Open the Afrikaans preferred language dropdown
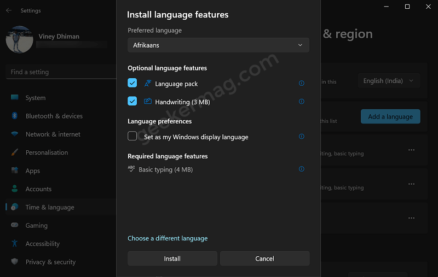The width and height of the screenshot is (438, 277). [x=218, y=45]
